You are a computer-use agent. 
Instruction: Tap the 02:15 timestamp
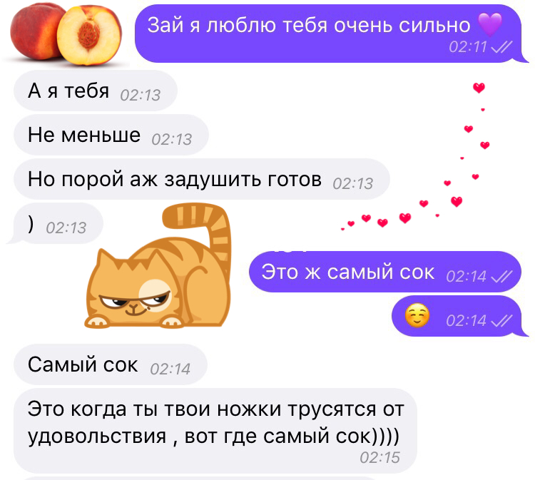pyautogui.click(x=379, y=458)
